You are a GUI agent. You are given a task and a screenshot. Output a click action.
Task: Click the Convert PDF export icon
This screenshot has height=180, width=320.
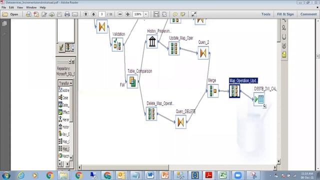(36, 14)
